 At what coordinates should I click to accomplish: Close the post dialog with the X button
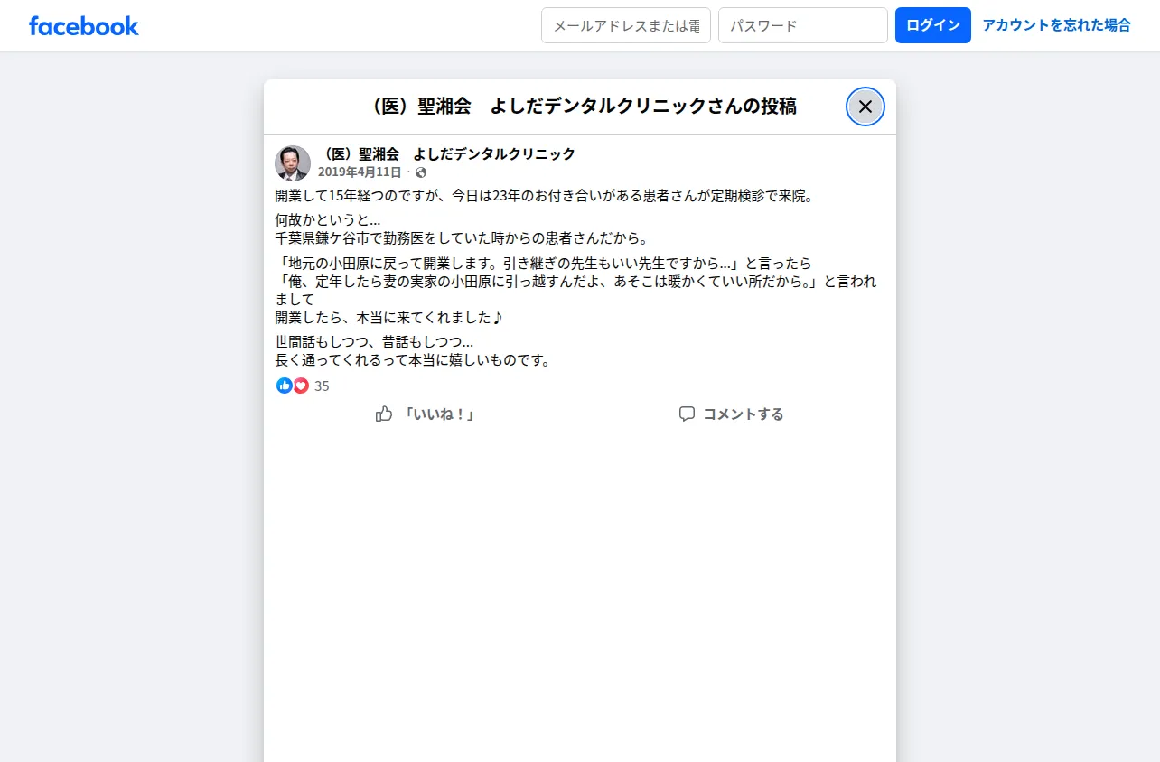(865, 107)
